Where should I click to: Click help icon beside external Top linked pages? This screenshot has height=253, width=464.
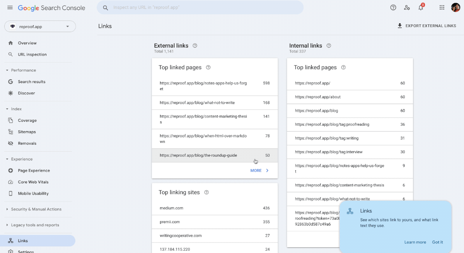(x=208, y=67)
